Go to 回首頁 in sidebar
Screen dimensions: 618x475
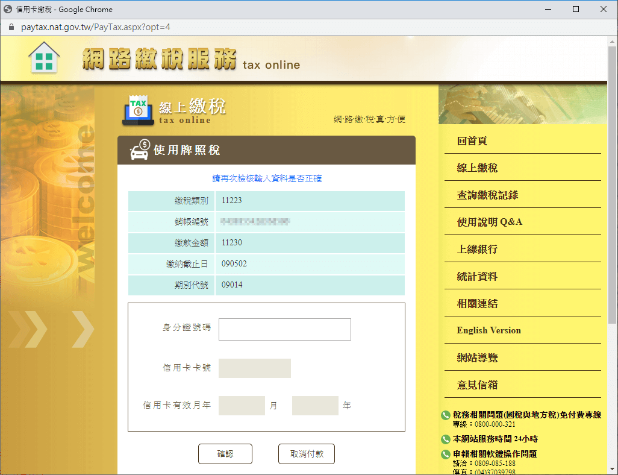point(472,141)
